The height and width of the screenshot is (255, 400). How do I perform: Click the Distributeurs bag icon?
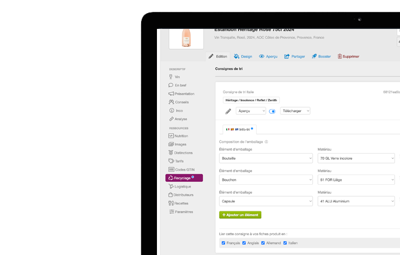pos(171,194)
